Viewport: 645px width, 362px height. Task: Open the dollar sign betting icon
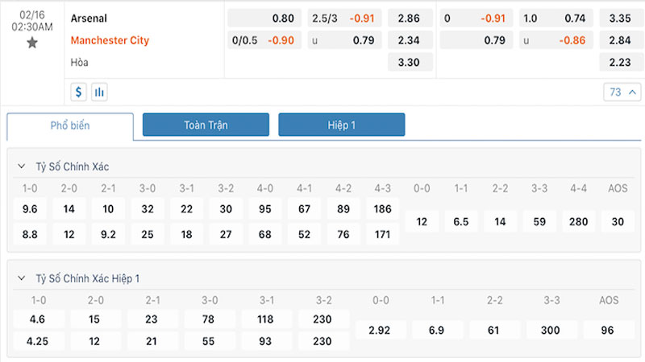tap(78, 92)
